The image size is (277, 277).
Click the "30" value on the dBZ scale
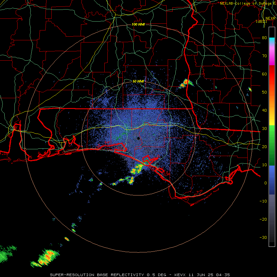pyautogui.click(x=264, y=129)
